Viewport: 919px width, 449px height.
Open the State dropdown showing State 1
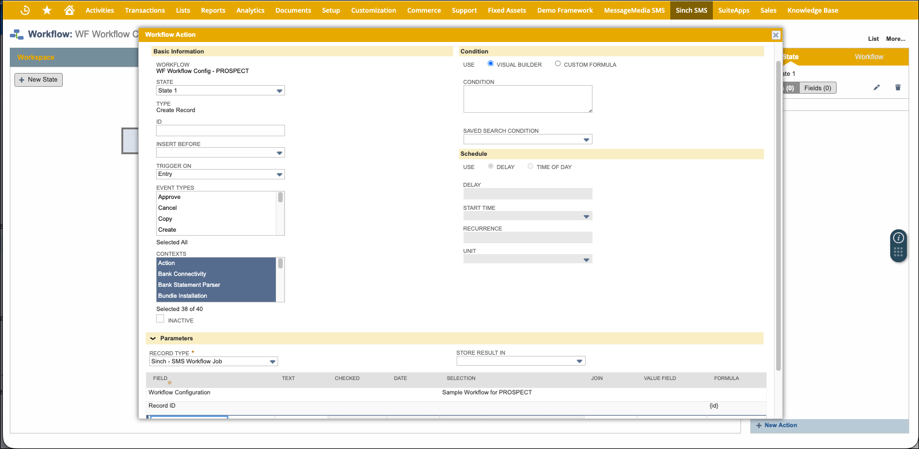pyautogui.click(x=221, y=91)
